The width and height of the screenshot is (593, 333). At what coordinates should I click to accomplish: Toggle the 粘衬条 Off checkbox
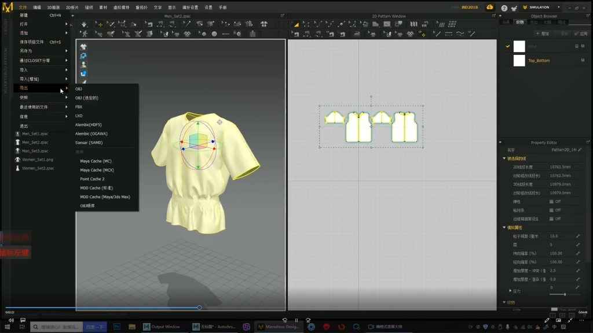(551, 210)
